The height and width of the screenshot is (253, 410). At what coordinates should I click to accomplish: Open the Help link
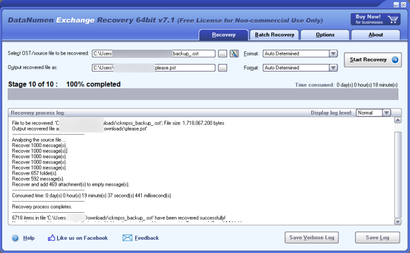coord(29,238)
